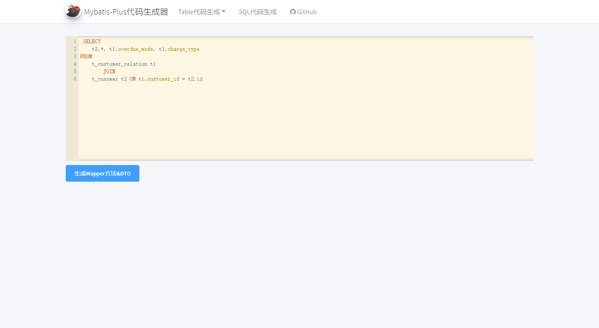Click customer_id in the ON clause
The width and height of the screenshot is (599, 328).
coord(163,79)
